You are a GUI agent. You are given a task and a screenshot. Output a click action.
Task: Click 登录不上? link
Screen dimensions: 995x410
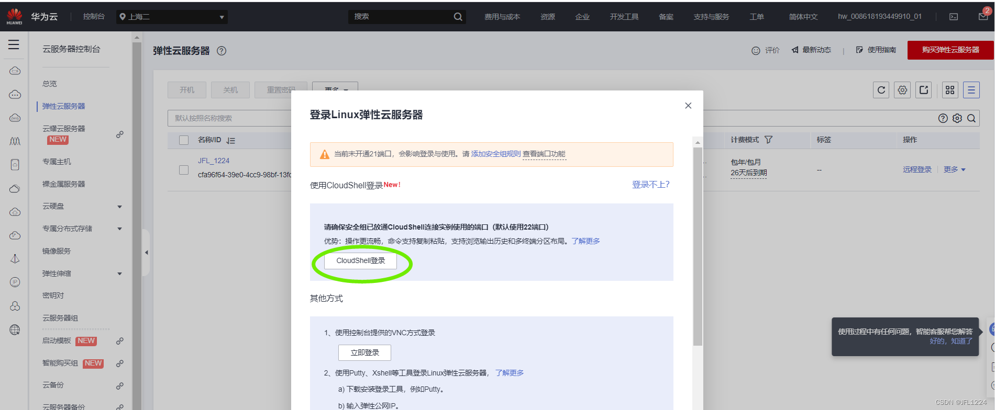651,185
